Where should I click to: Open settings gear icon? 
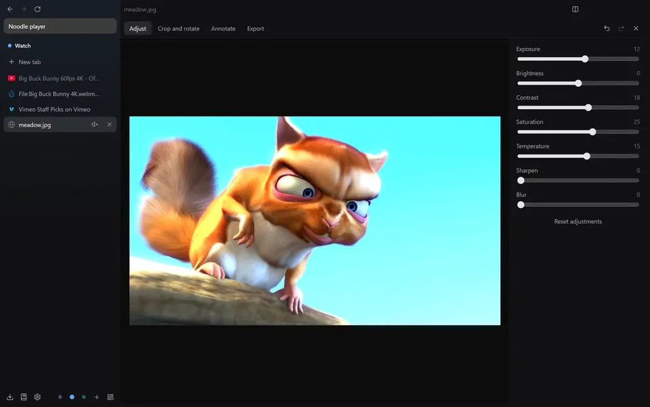(37, 397)
